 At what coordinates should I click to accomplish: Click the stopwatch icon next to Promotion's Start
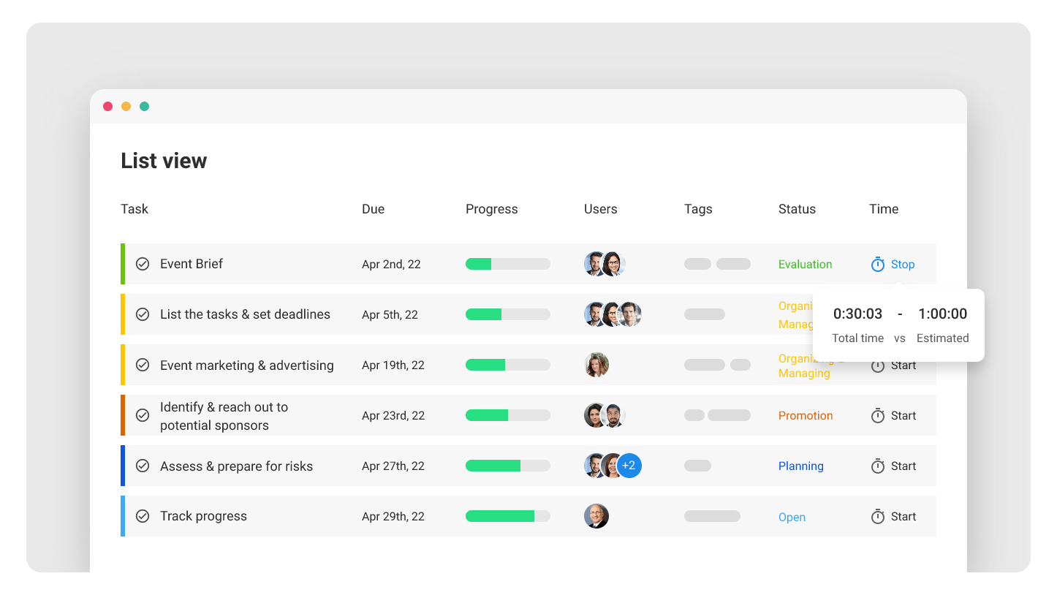click(877, 415)
